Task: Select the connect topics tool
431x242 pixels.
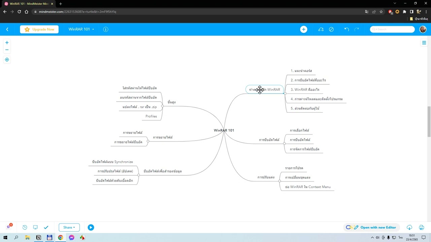Action: [321, 29]
